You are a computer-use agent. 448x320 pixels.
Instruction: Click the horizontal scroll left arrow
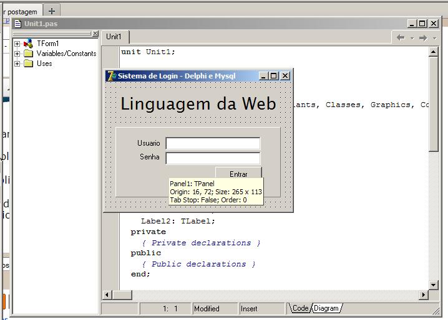[x=107, y=294]
